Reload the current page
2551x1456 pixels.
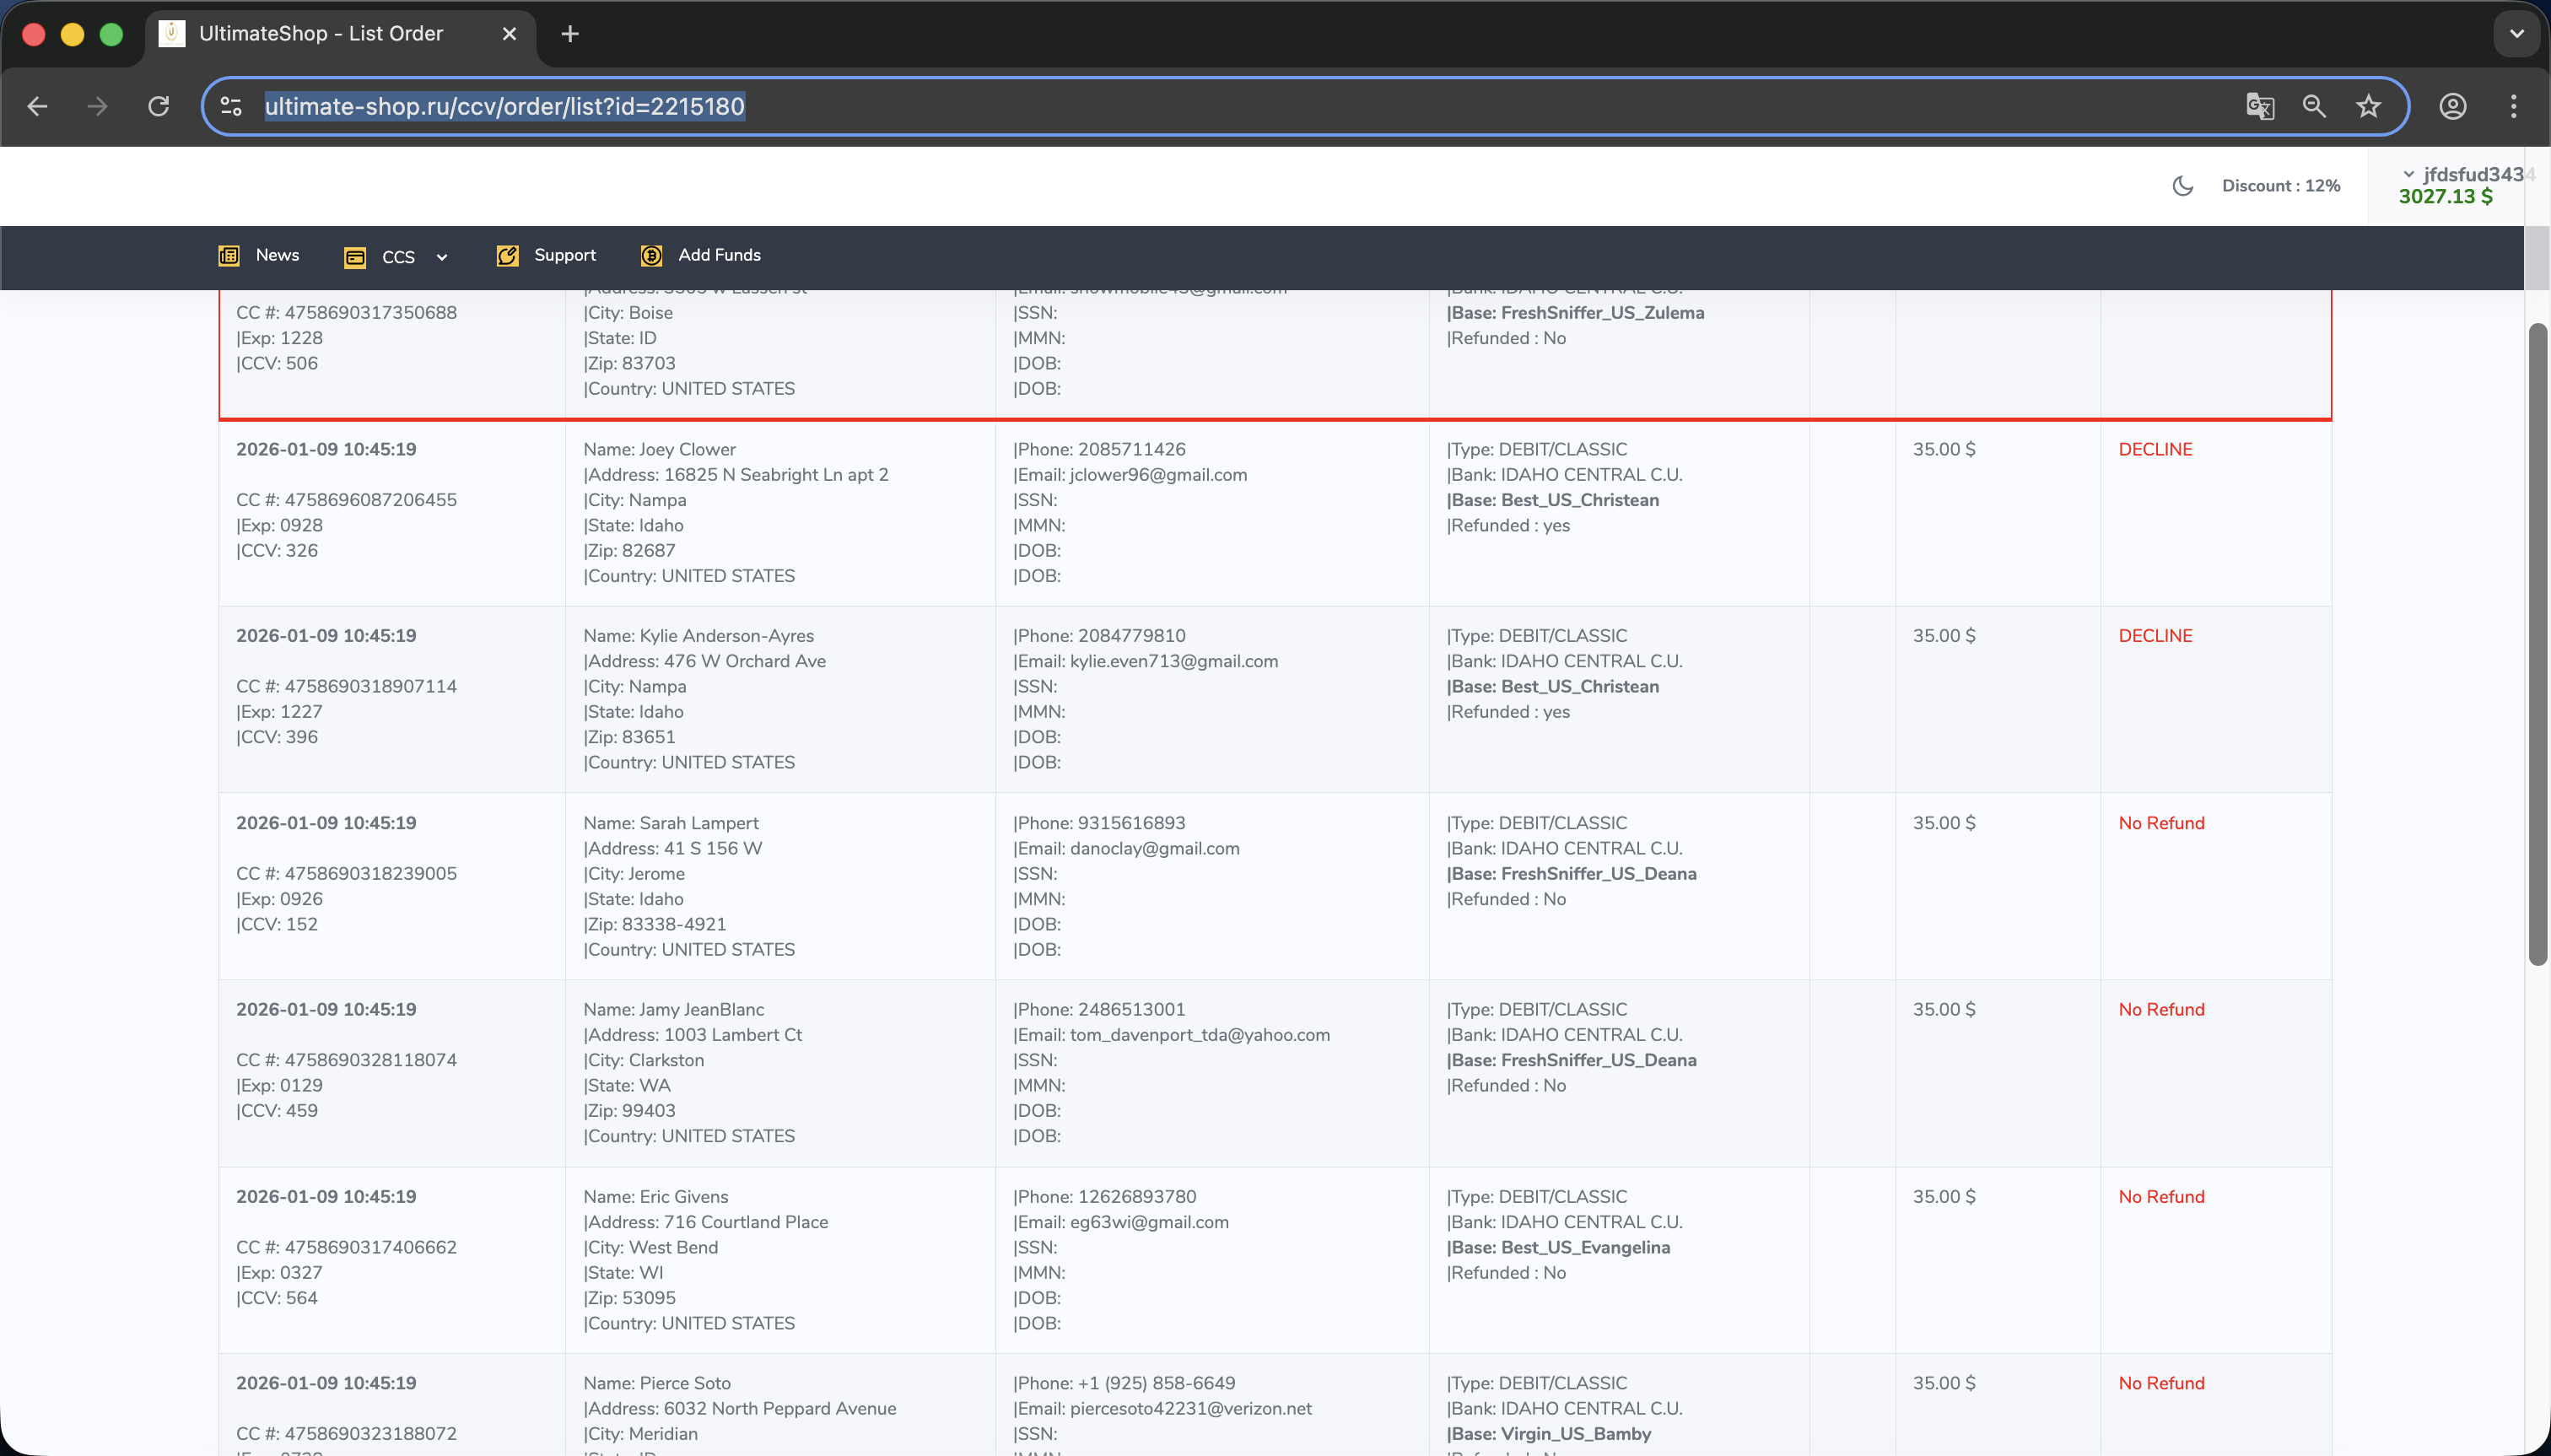click(x=158, y=106)
